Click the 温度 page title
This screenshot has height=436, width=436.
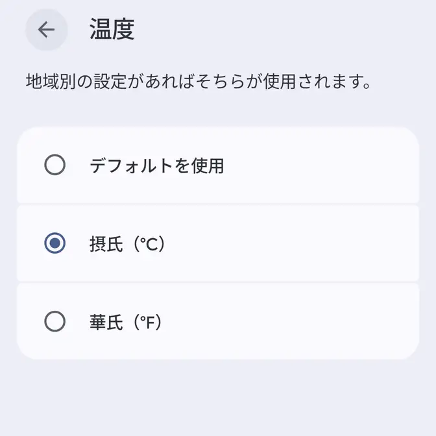(112, 30)
